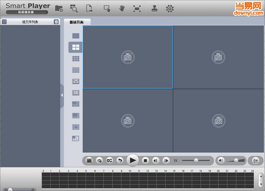265x191 pixels.
Task: Click the export file icon
Action: [89, 8]
